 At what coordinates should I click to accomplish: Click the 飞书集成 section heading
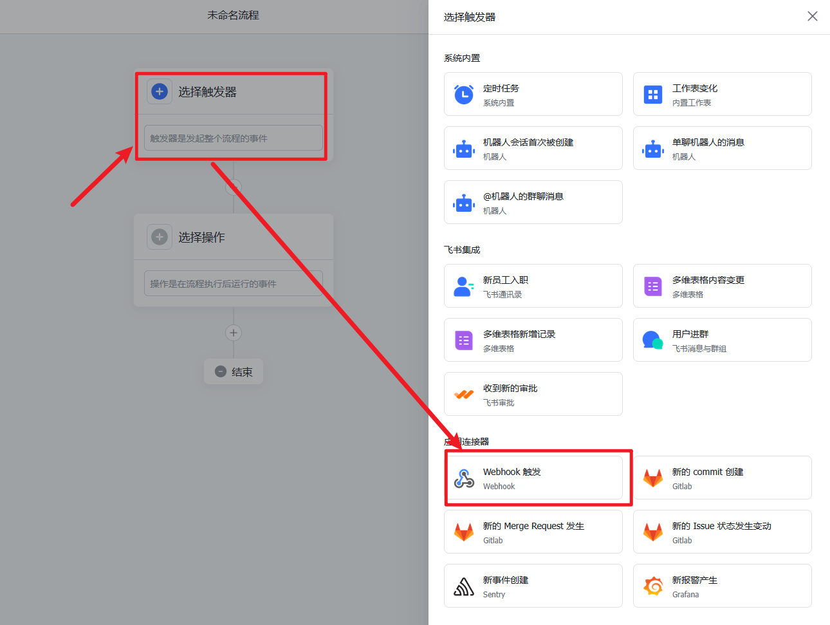pos(462,250)
